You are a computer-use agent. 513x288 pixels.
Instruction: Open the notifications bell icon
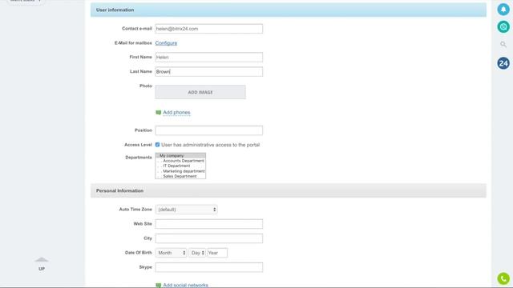click(x=503, y=10)
